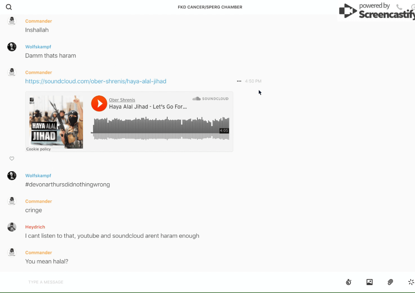The height and width of the screenshot is (293, 415).
Task: Start a voice call with phone icon
Action: [399, 7]
